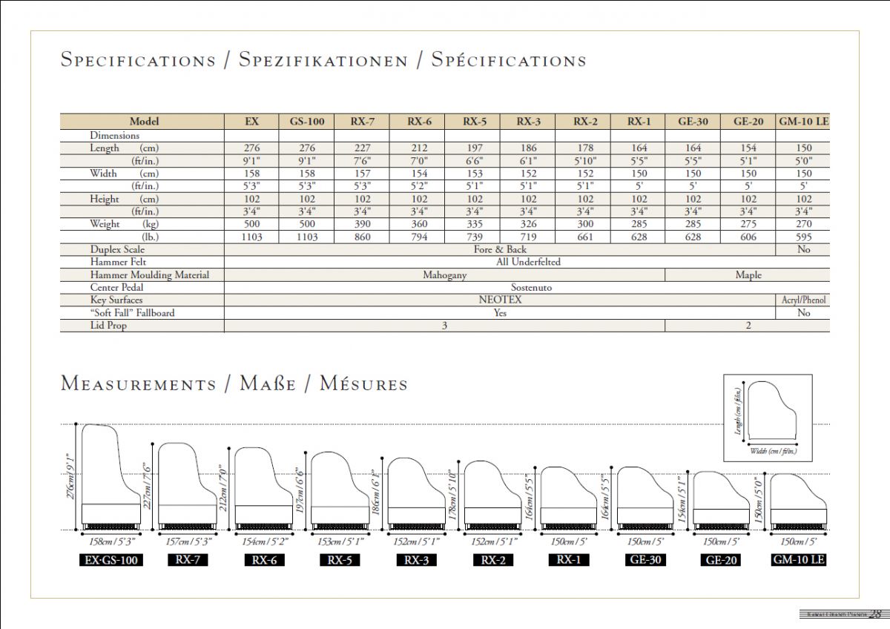The height and width of the screenshot is (629, 890).
Task: Click the Hammer Moulding Material row label
Action: click(150, 274)
